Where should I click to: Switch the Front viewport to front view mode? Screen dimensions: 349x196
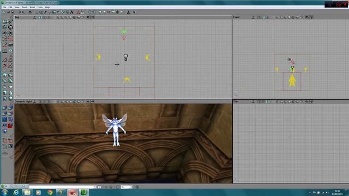pos(263,17)
